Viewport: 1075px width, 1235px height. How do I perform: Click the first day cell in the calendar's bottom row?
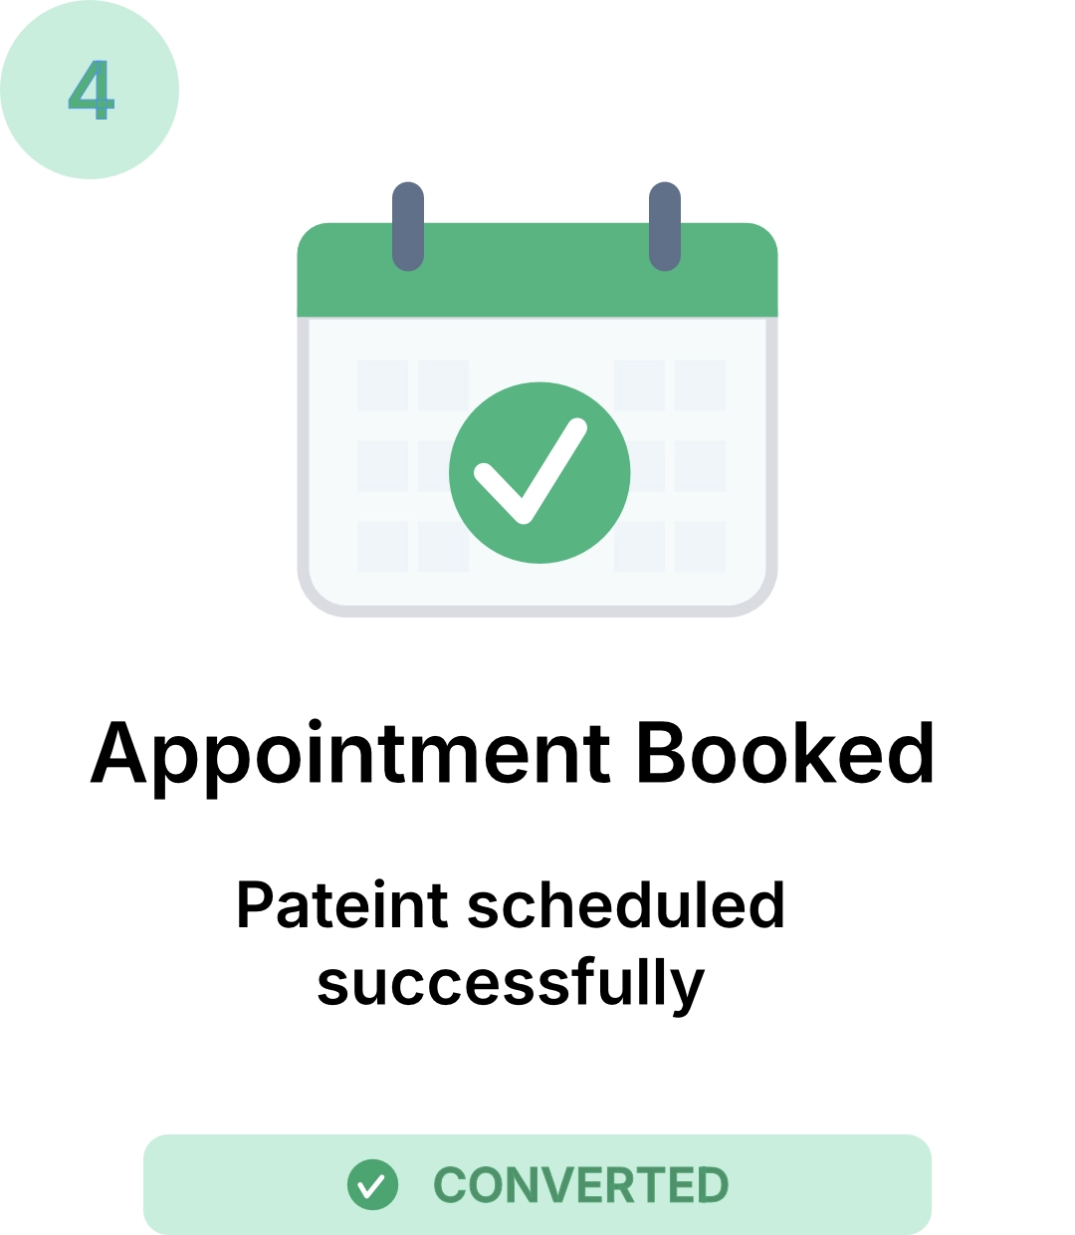tap(382, 546)
